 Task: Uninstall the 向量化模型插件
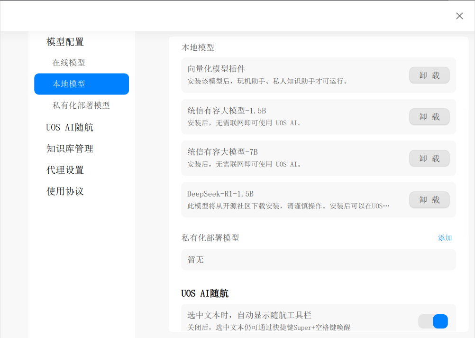pyautogui.click(x=429, y=75)
